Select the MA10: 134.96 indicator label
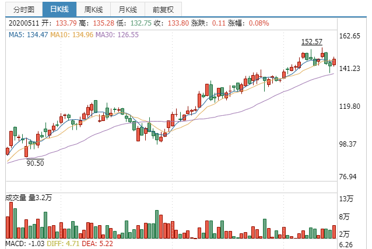 point(72,35)
